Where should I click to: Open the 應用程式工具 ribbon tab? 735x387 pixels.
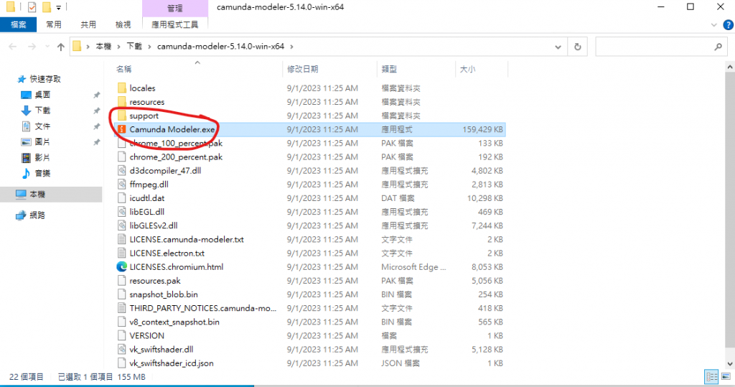[175, 24]
